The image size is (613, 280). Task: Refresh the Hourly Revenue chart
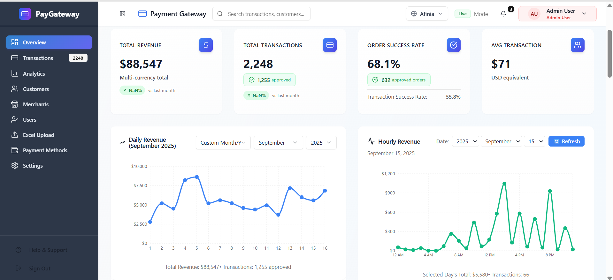(566, 141)
